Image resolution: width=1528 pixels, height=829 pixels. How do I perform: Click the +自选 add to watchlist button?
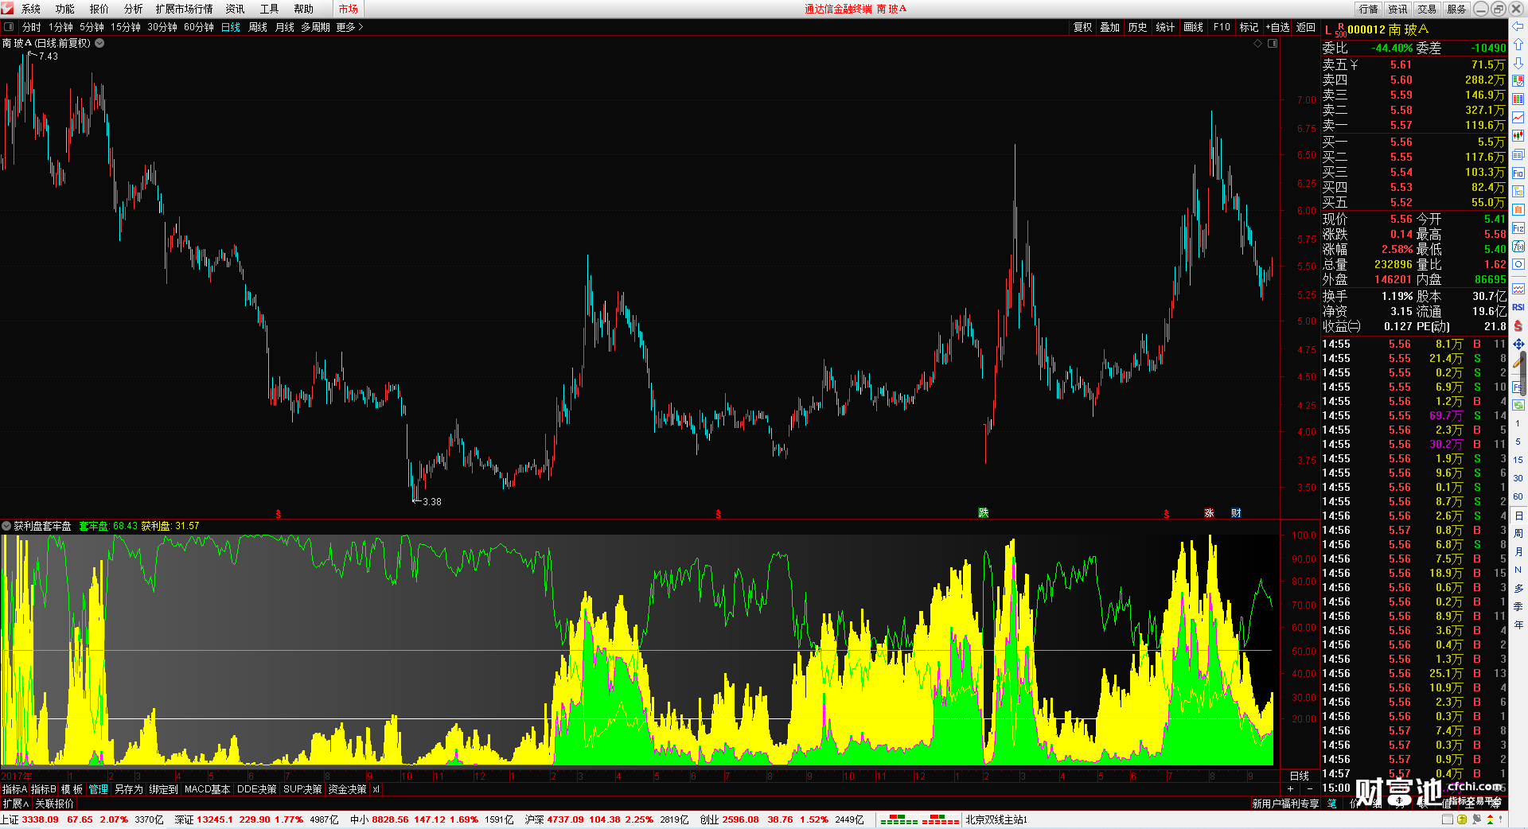tap(1277, 27)
